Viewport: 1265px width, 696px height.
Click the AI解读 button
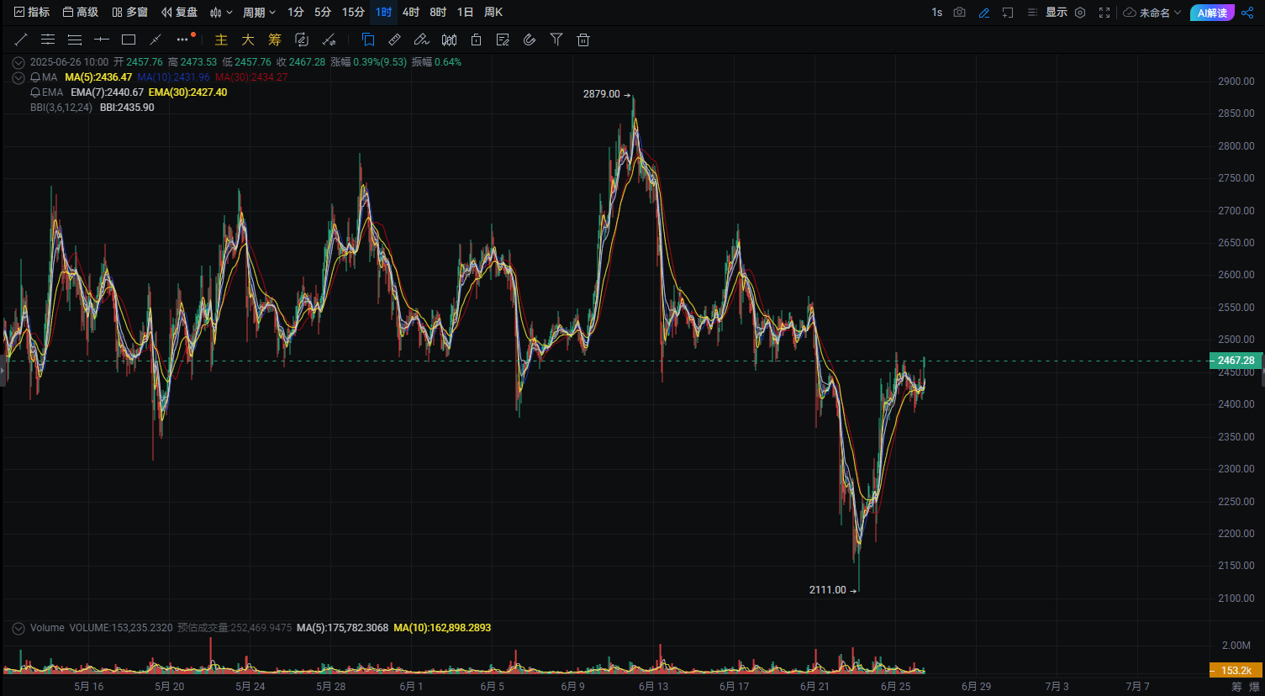tap(1212, 13)
